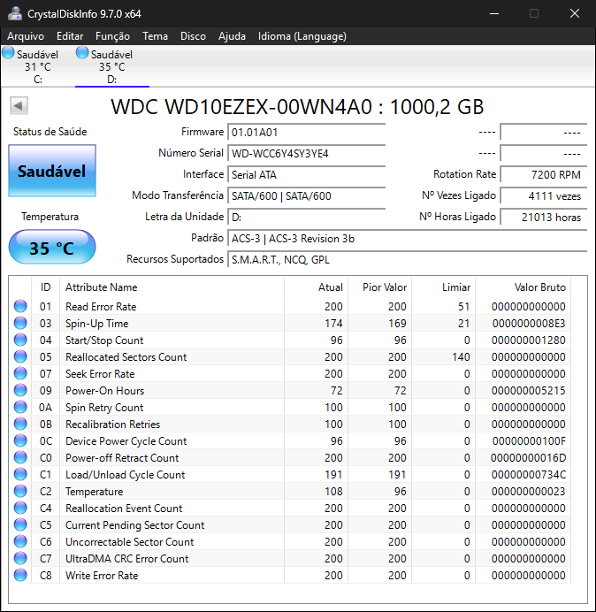
Task: Click status icon for Read Error Rate
Action: (20, 307)
